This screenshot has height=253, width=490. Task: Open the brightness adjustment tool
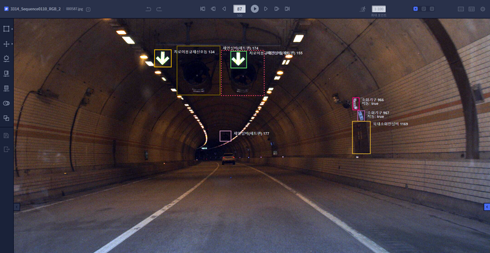click(x=6, y=59)
